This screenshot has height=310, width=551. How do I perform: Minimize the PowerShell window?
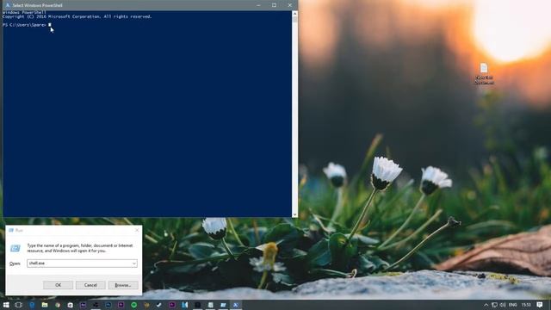click(x=258, y=5)
